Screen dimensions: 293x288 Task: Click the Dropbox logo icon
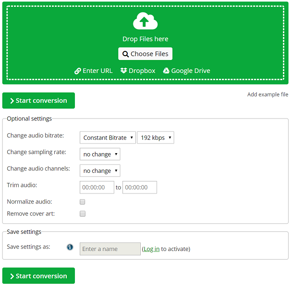[x=123, y=71]
